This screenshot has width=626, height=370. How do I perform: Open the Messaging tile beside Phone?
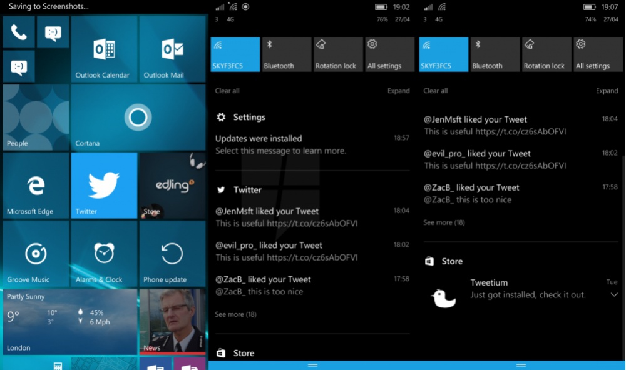pos(53,32)
